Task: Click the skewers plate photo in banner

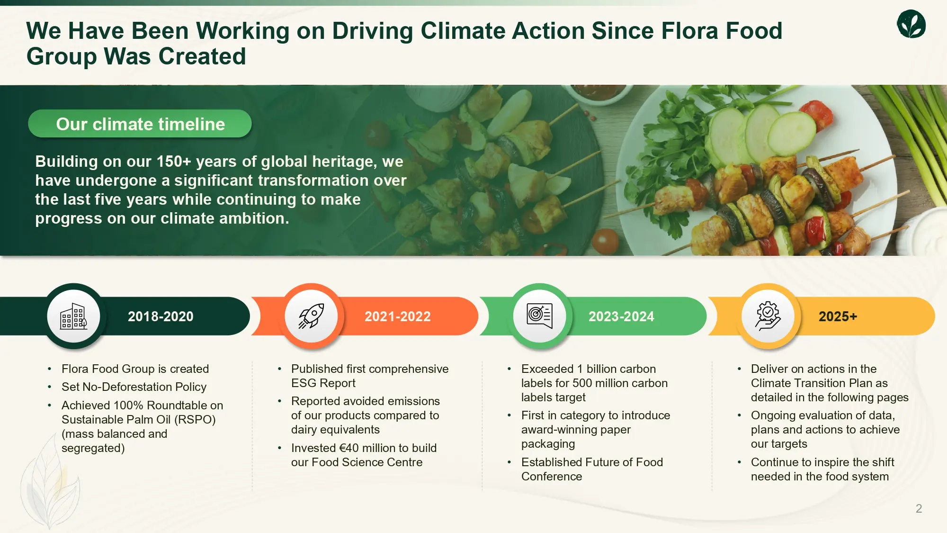Action: (x=758, y=171)
